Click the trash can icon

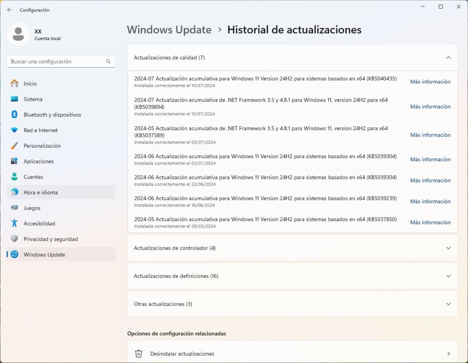tap(139, 353)
